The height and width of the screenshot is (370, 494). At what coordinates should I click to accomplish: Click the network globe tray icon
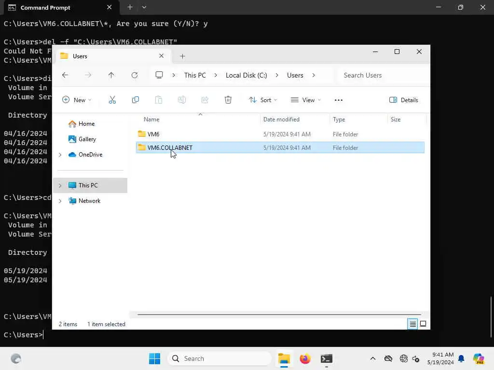tap(403, 358)
